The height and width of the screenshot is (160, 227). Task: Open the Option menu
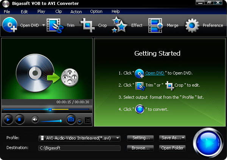[x=96, y=11]
